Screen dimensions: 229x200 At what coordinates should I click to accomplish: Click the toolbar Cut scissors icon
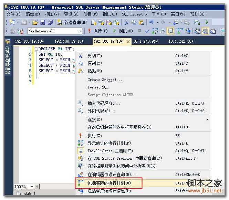point(126,22)
